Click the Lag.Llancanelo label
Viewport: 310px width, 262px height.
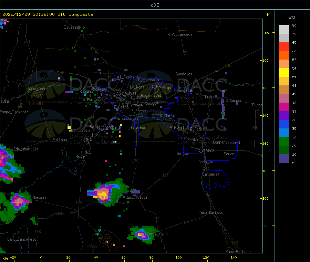[22, 239]
